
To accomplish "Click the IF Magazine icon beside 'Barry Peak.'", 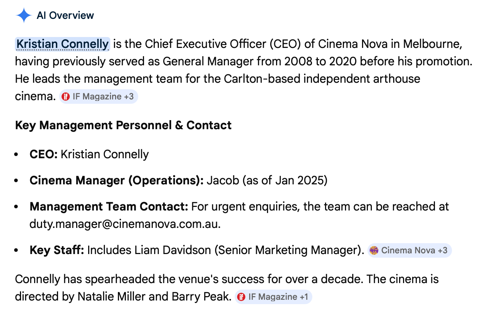I will pos(241,297).
